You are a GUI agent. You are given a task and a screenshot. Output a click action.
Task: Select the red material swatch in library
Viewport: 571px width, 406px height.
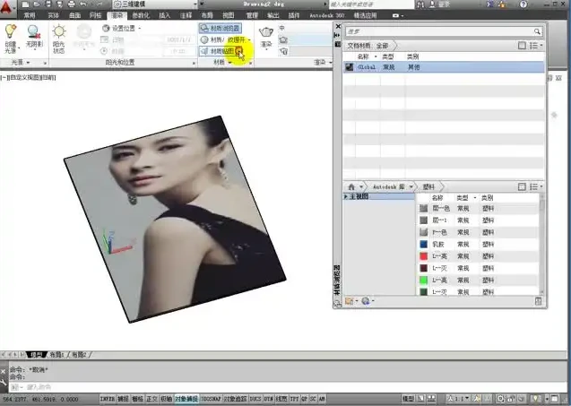point(423,255)
